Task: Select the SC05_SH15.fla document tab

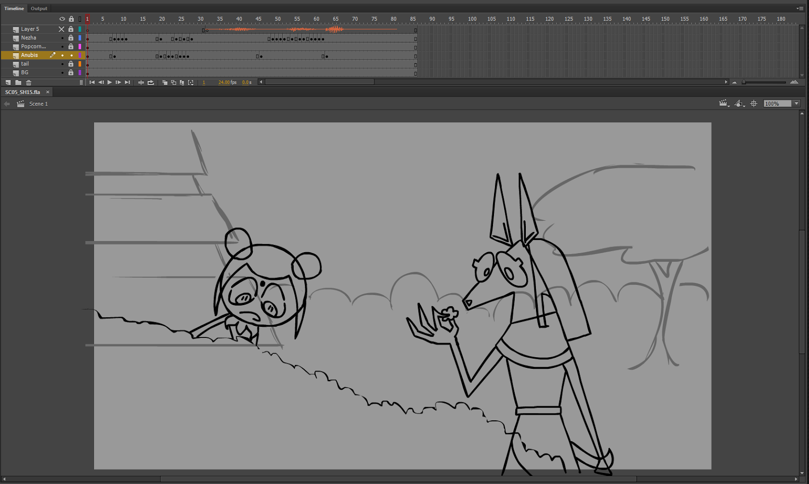Action: 23,92
